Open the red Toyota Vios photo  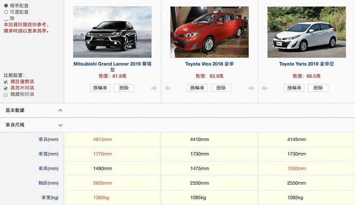[210, 32]
